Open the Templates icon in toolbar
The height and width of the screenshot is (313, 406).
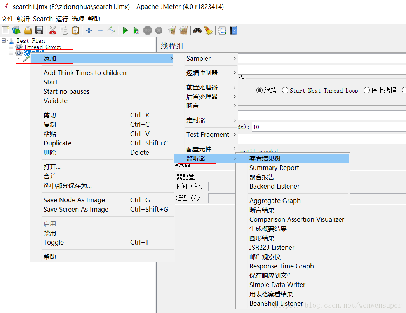17,30
